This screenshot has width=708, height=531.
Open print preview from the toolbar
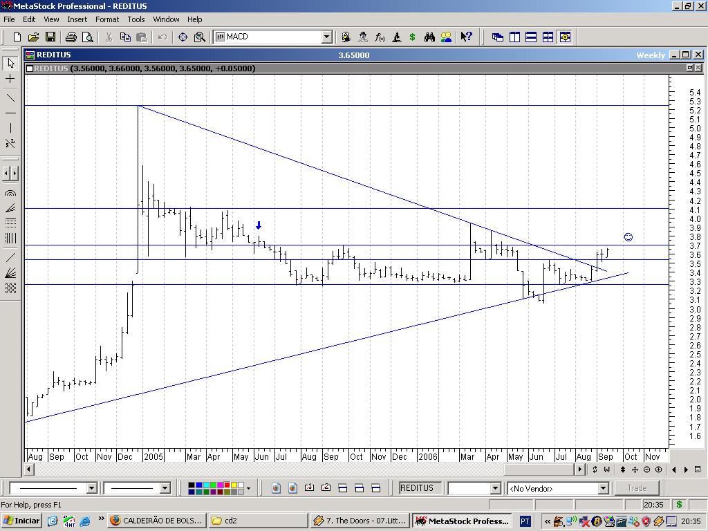(x=88, y=37)
